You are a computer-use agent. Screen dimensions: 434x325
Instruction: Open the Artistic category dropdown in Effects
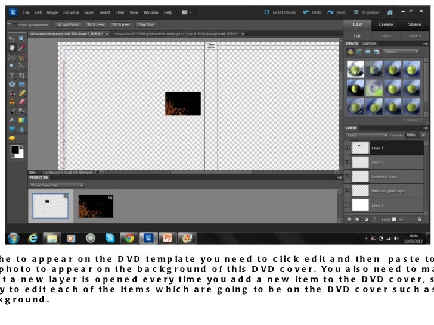point(401,52)
